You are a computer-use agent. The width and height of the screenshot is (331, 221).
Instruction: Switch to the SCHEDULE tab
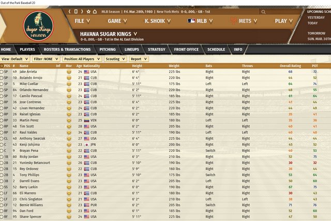216,49
